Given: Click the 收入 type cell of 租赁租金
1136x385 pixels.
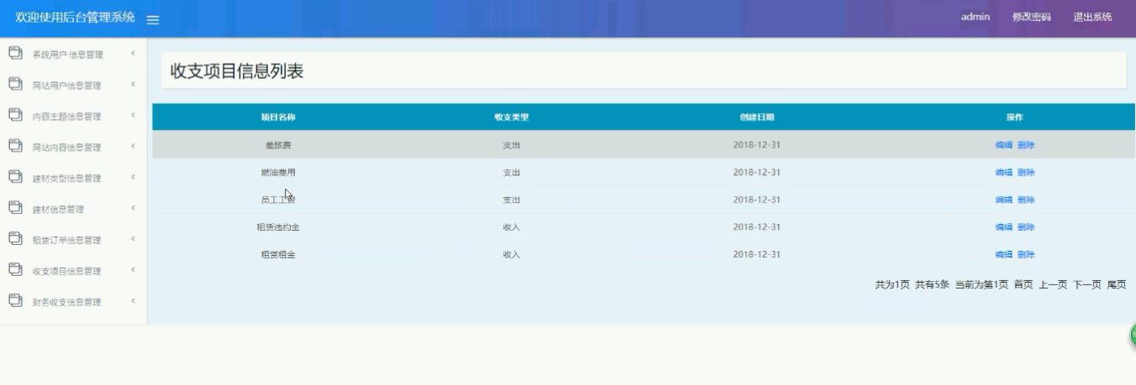Looking at the screenshot, I should point(511,254).
